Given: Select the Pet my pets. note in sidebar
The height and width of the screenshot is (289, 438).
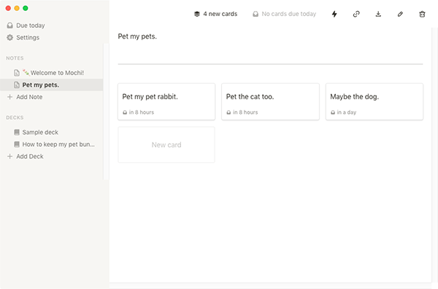Looking at the screenshot, I should pyautogui.click(x=51, y=85).
